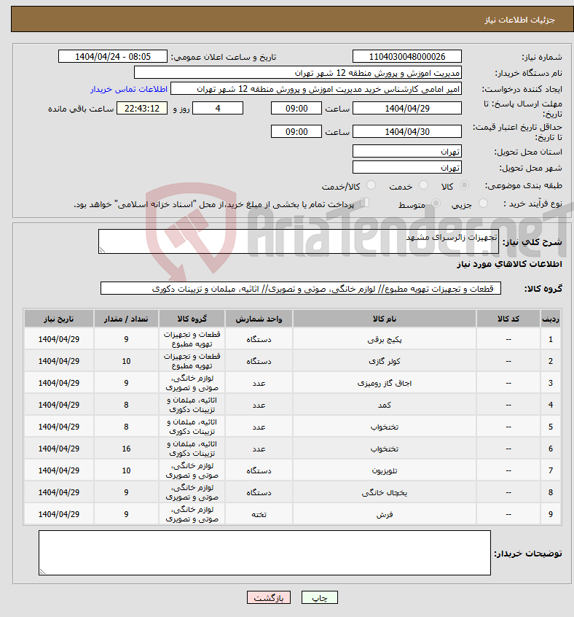Click the گروه کالا field
The width and height of the screenshot is (574, 617).
point(301,288)
